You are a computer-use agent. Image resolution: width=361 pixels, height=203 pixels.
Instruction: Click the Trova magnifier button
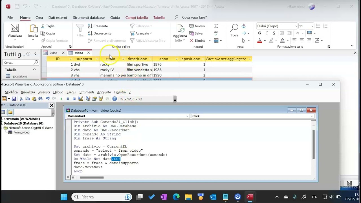click(x=234, y=30)
